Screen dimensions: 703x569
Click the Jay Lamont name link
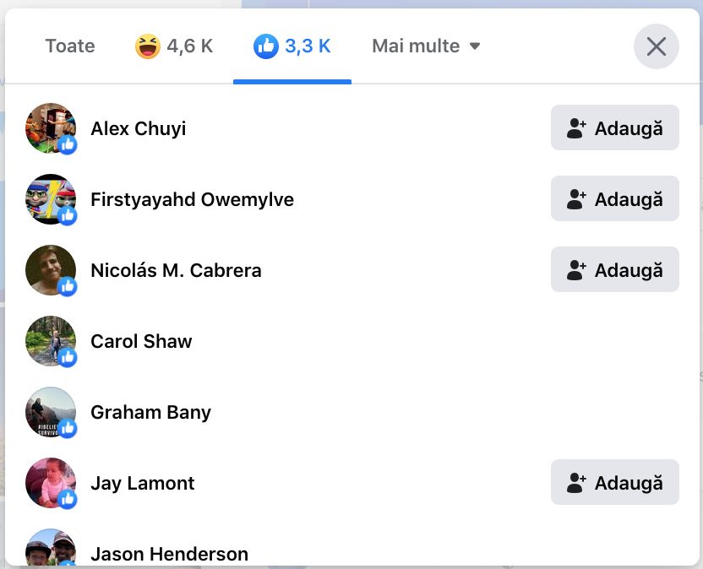pos(142,484)
